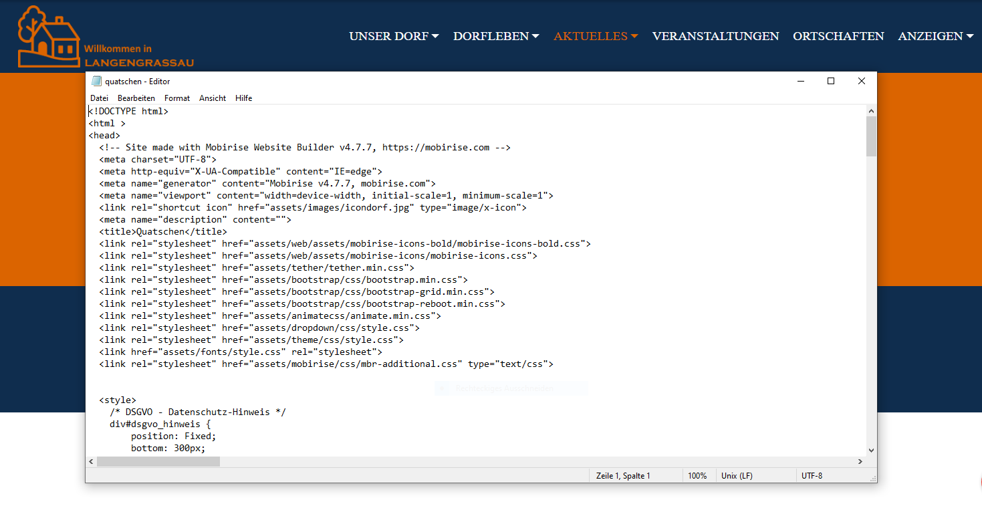Expand the DORFLEBEN navigation dropdown

[496, 36]
